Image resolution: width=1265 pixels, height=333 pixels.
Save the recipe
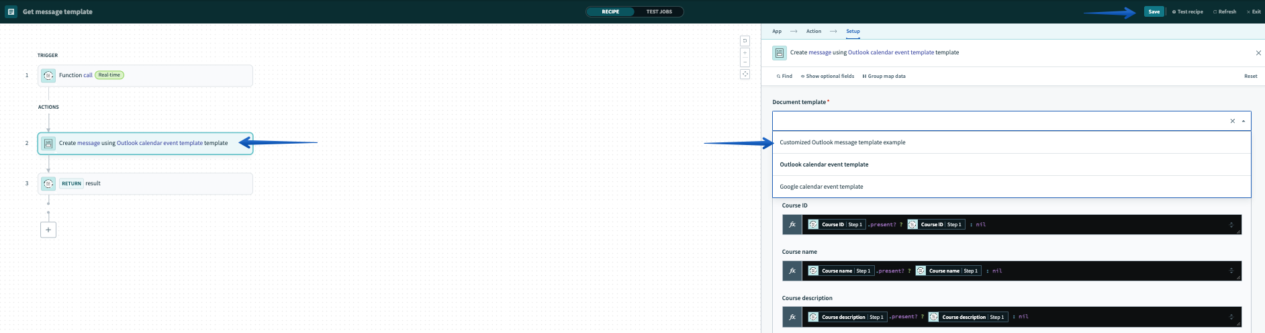1154,11
